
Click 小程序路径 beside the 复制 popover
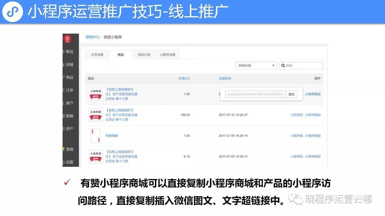[313, 94]
